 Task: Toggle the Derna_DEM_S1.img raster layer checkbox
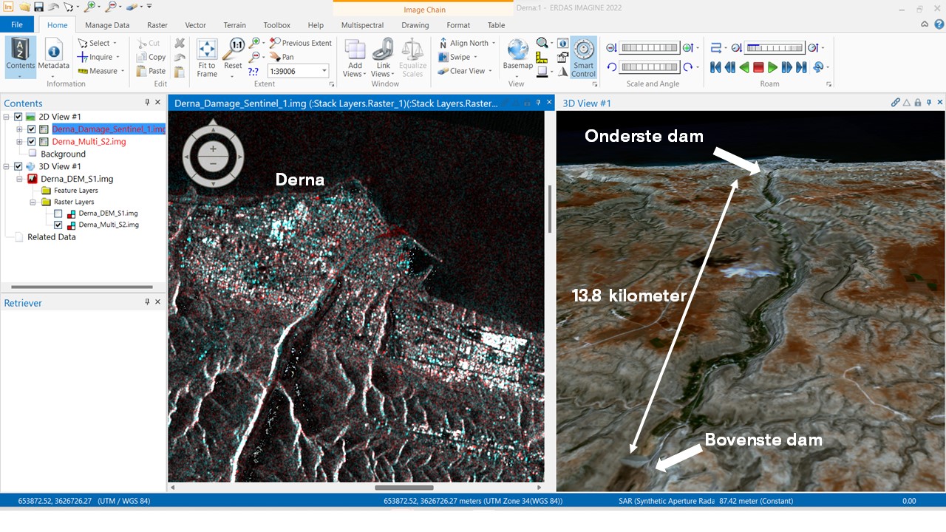click(x=58, y=214)
